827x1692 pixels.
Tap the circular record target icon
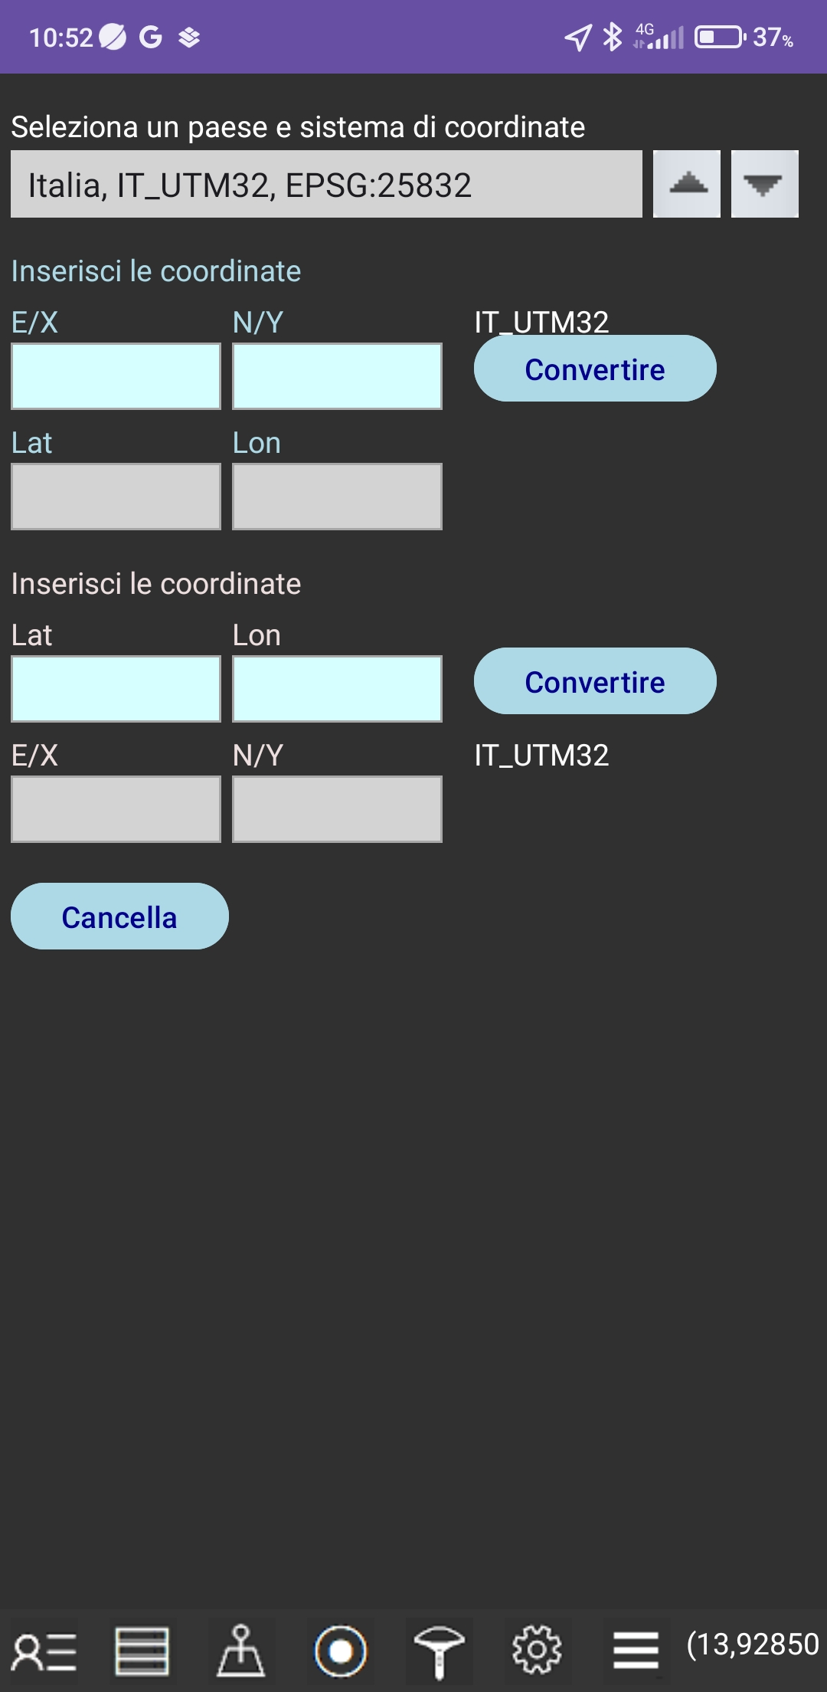340,1651
